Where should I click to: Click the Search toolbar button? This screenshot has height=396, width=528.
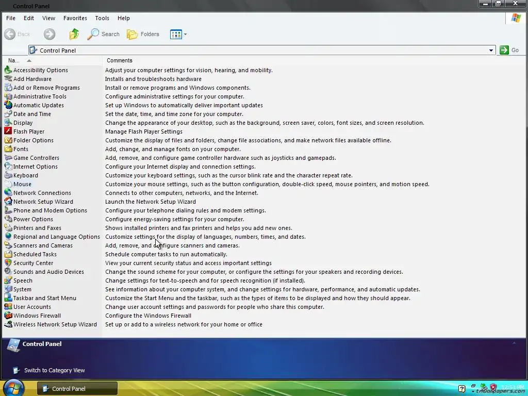click(103, 34)
